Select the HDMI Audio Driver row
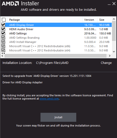This screenshot has height=138, width=117. (x=58, y=29)
